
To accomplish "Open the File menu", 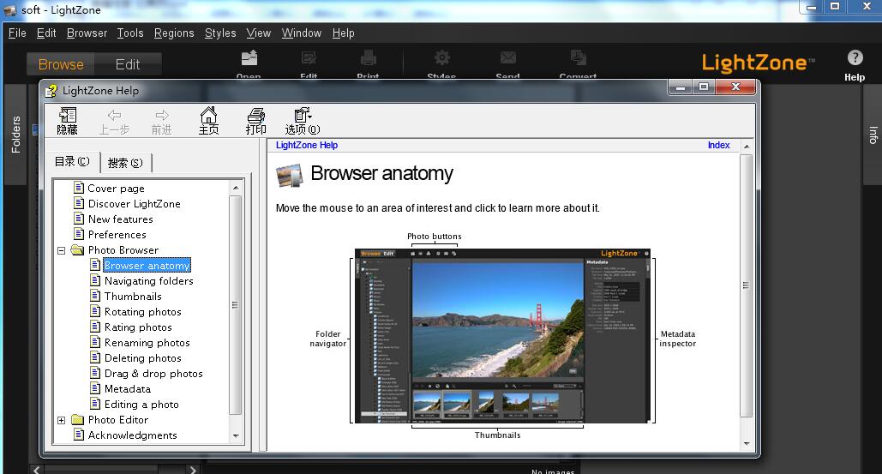I will click(x=17, y=33).
